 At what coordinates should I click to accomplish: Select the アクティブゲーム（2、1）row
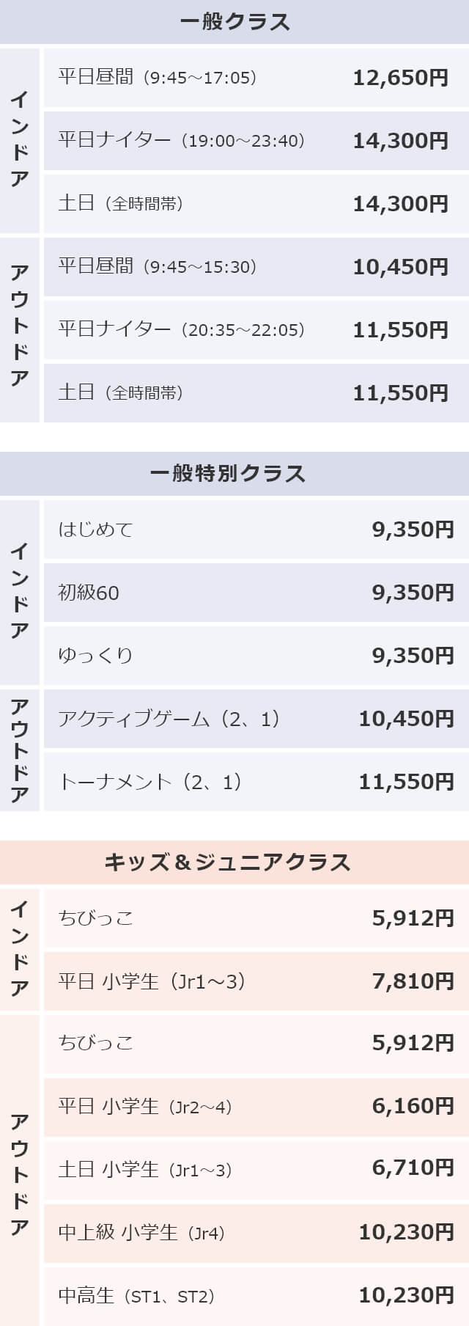tap(256, 719)
